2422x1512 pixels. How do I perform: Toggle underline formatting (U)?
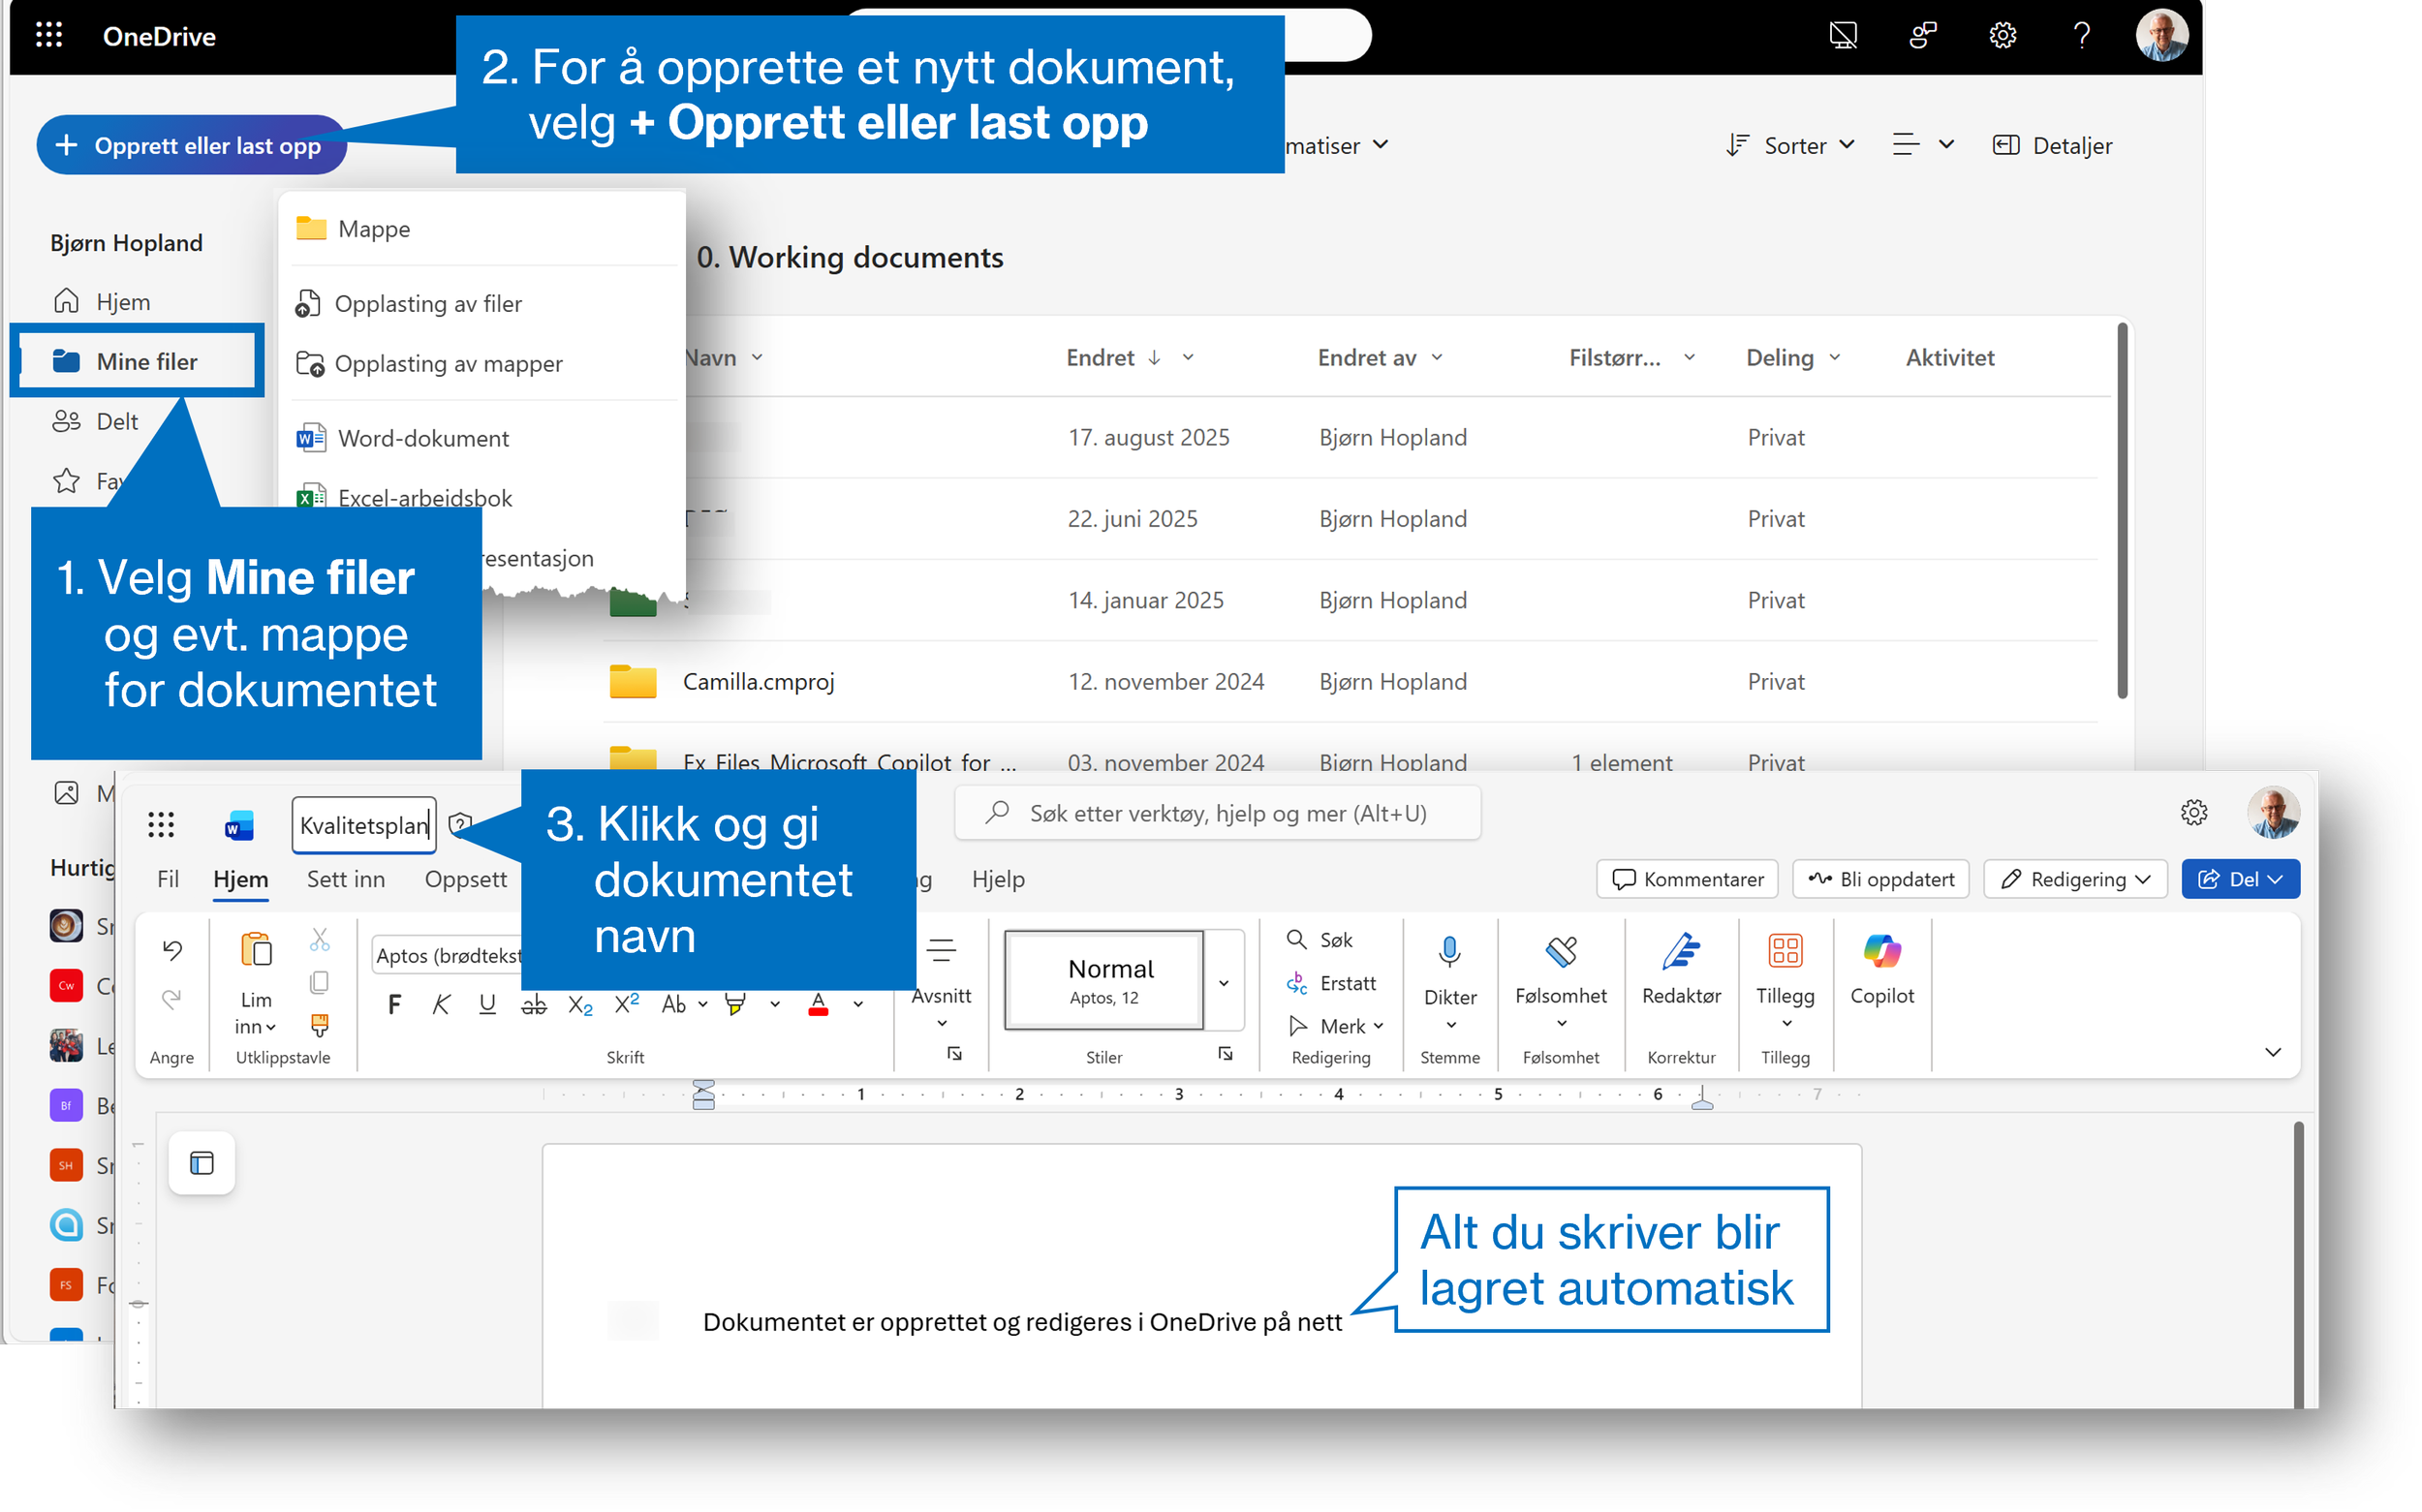487,1004
